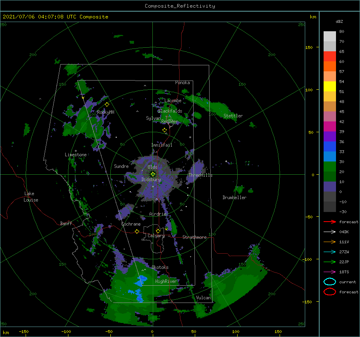Click the yellow diamond marker below RedDeer

pyautogui.click(x=164, y=130)
